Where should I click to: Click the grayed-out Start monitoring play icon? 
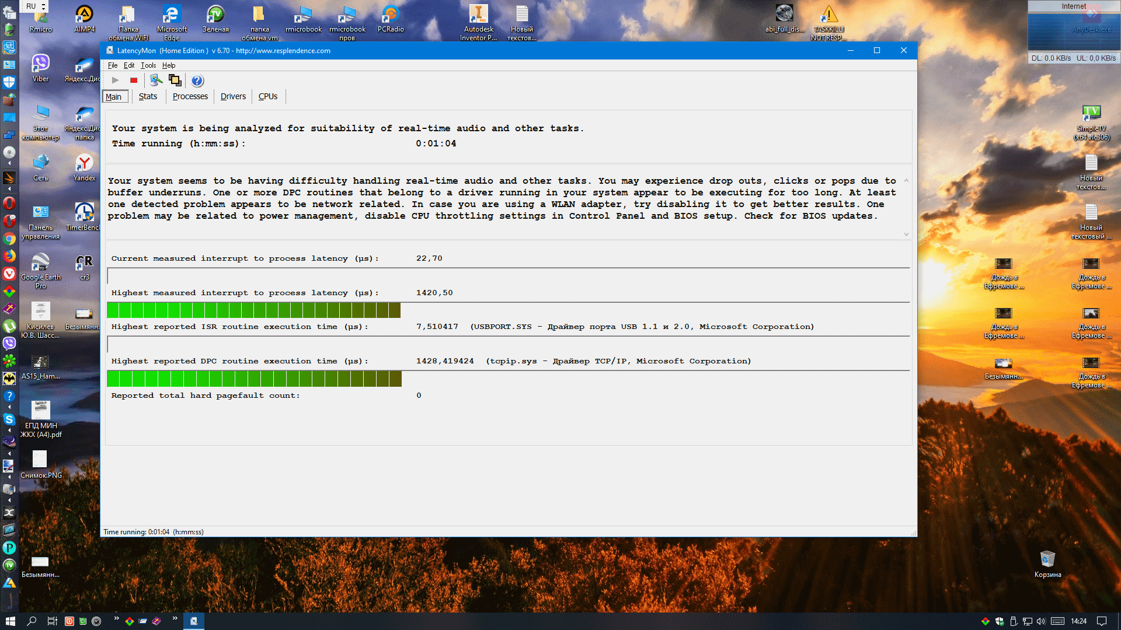click(115, 80)
